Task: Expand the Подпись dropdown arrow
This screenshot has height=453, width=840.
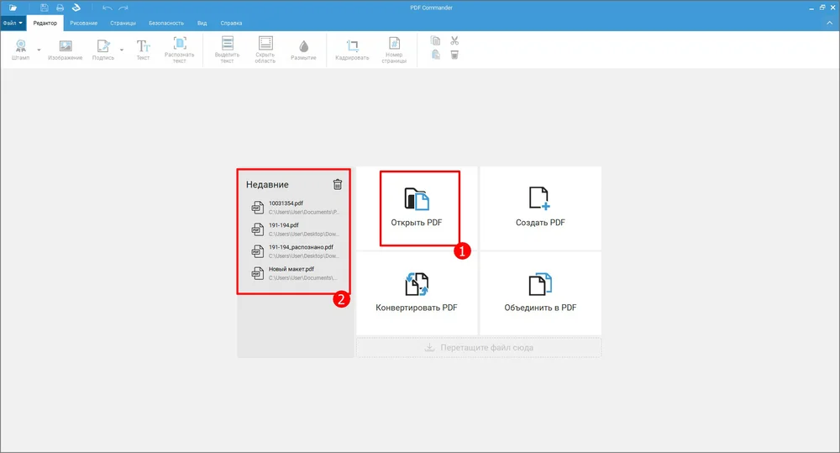Action: click(x=122, y=50)
